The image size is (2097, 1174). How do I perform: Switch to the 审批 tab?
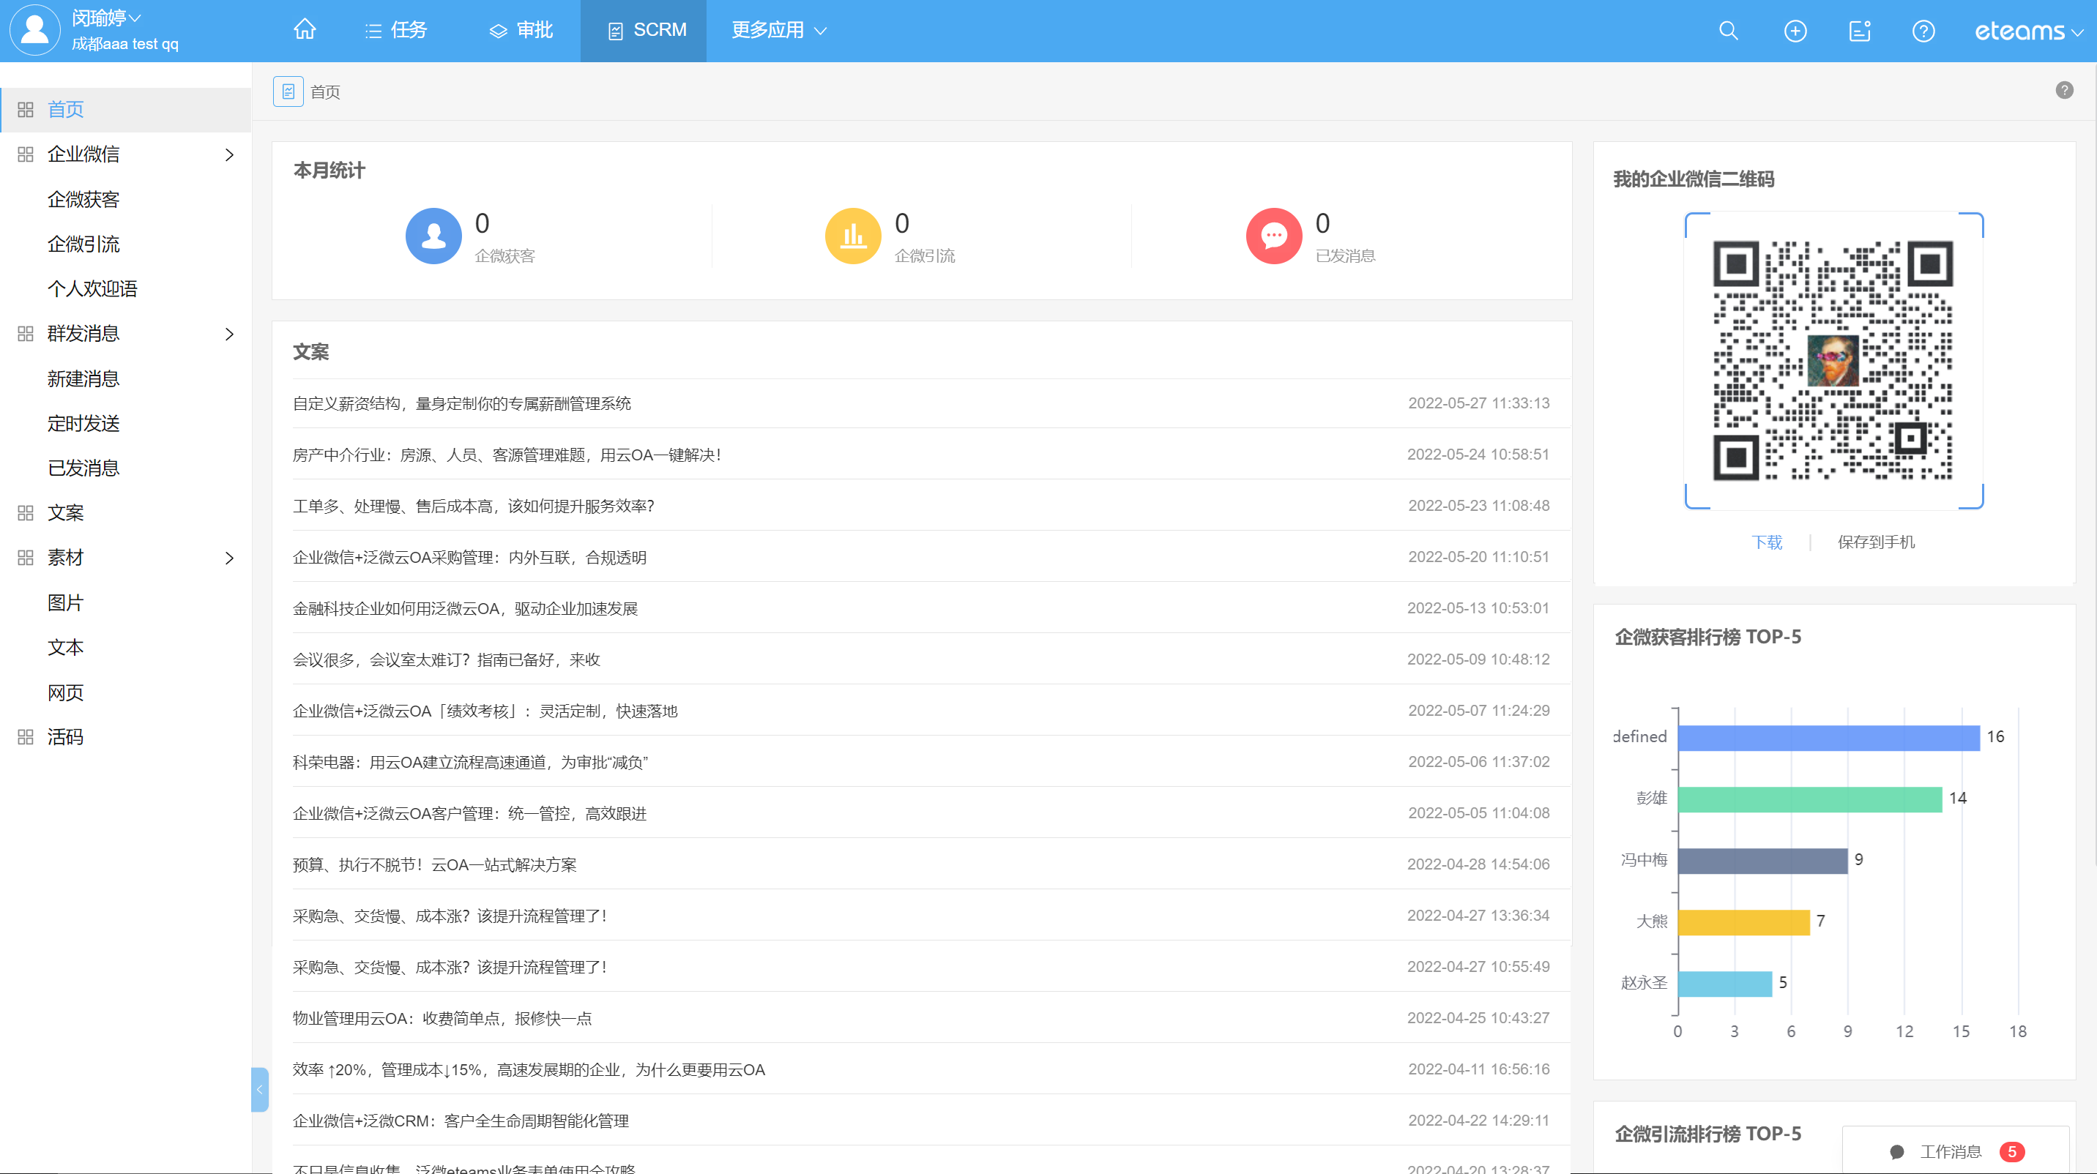click(521, 30)
